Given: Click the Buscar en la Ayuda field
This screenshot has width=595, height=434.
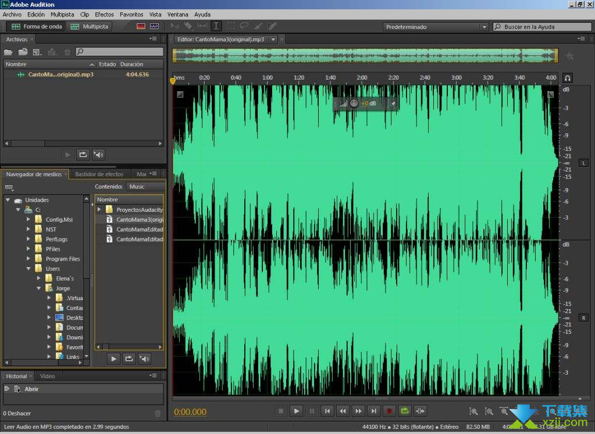Looking at the screenshot, I should (x=542, y=27).
